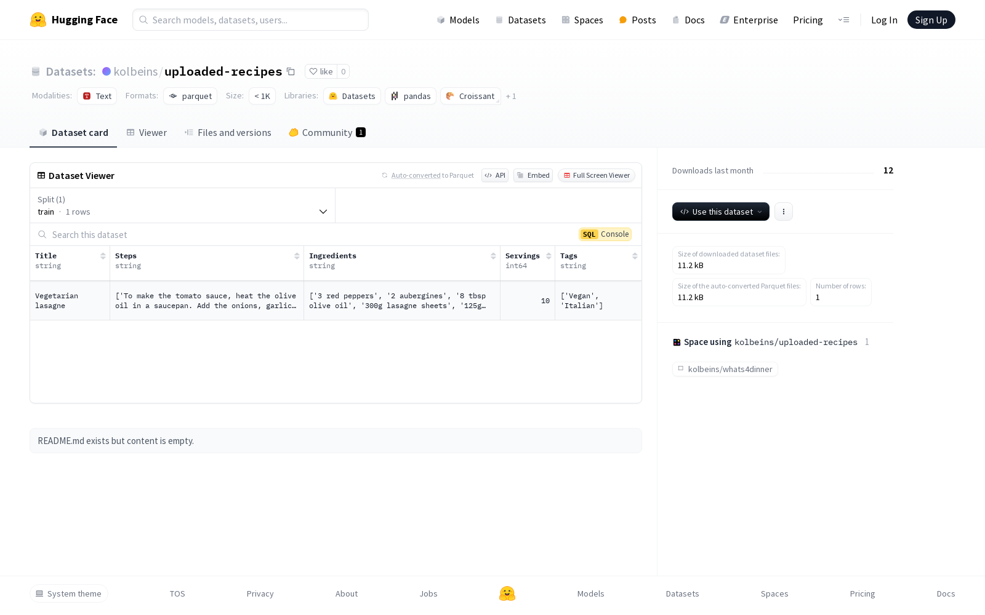Open Models footer link
Screen dimensions: 985x615
pyautogui.click(x=590, y=593)
